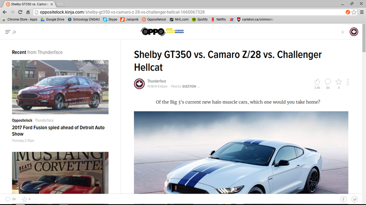Open the Google Drive bookmark
This screenshot has width=366, height=205.
53,20
